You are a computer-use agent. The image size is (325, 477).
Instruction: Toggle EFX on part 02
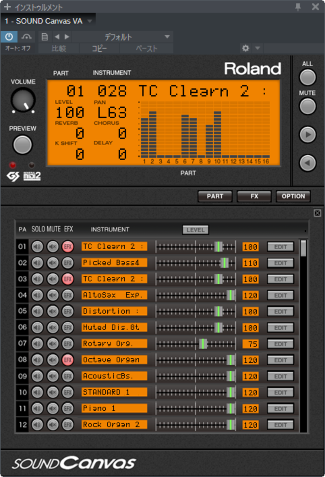click(x=68, y=263)
